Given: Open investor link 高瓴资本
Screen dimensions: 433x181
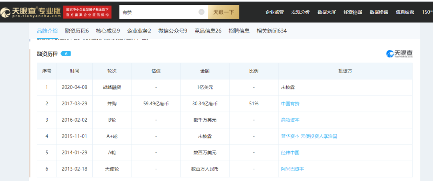Looking at the screenshot, I should (x=290, y=120).
